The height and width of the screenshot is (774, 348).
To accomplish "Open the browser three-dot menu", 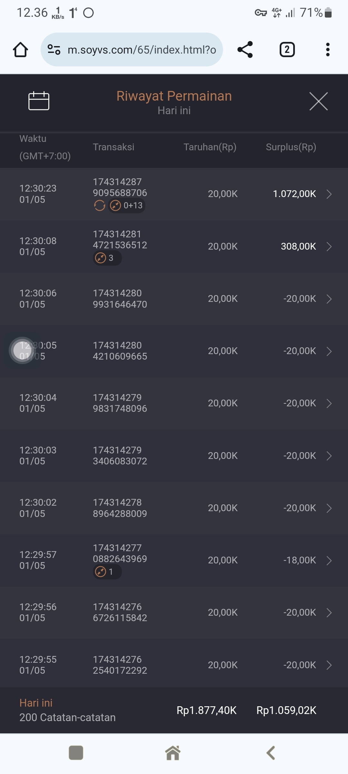I will [x=328, y=50].
